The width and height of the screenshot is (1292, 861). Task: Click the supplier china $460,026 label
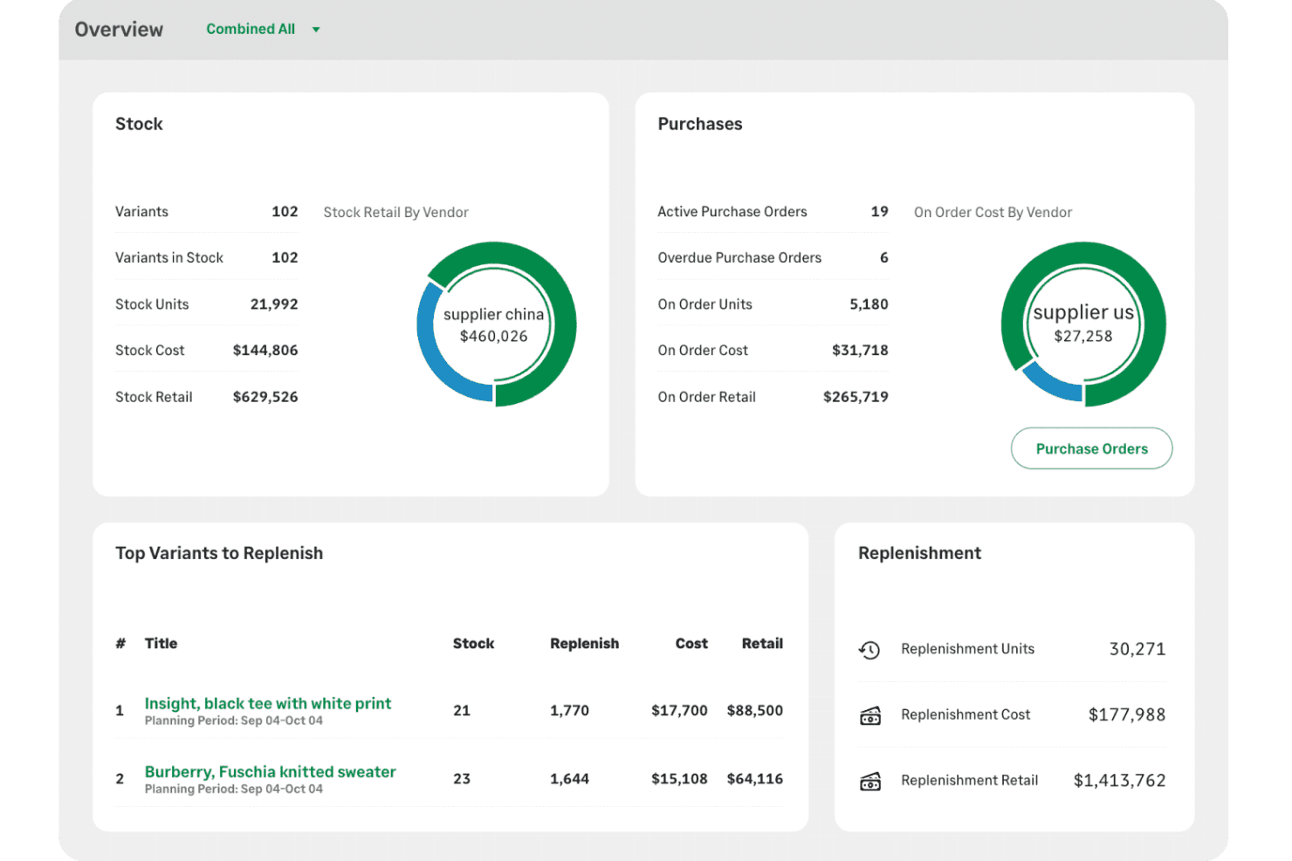(x=494, y=325)
